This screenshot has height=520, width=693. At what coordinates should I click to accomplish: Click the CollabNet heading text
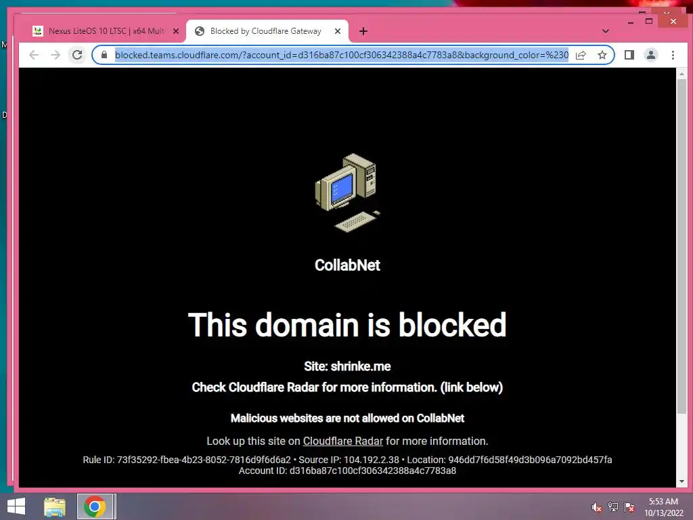[347, 265]
